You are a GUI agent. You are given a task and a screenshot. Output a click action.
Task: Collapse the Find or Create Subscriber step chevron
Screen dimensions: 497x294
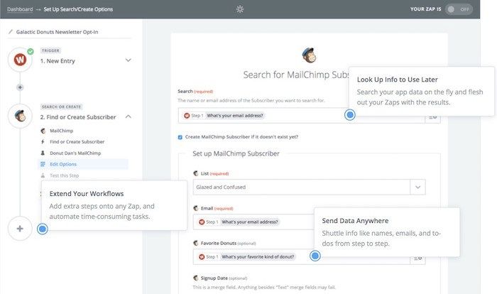pyautogui.click(x=128, y=116)
